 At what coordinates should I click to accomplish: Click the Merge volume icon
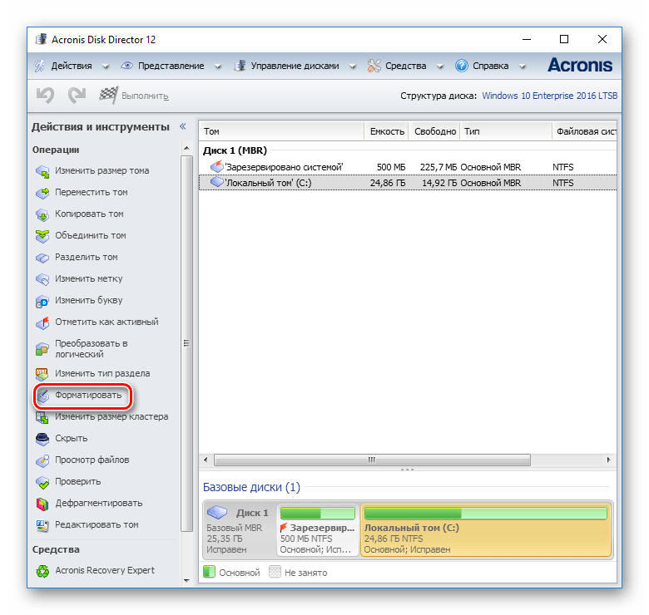pos(42,235)
